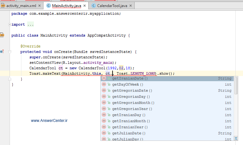Close the CalendarTool.java tab
This screenshot has height=145, width=243.
(131, 6)
